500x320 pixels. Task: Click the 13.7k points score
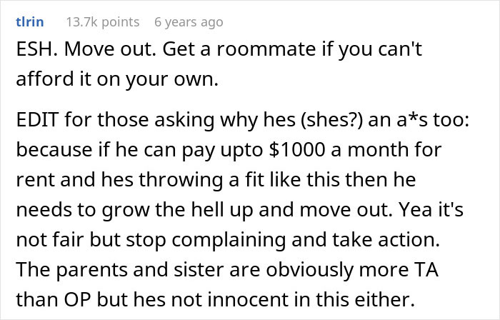(102, 22)
